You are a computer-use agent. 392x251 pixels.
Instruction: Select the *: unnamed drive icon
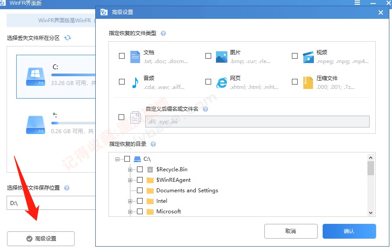click(x=36, y=125)
